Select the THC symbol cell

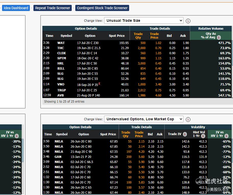click(61, 48)
